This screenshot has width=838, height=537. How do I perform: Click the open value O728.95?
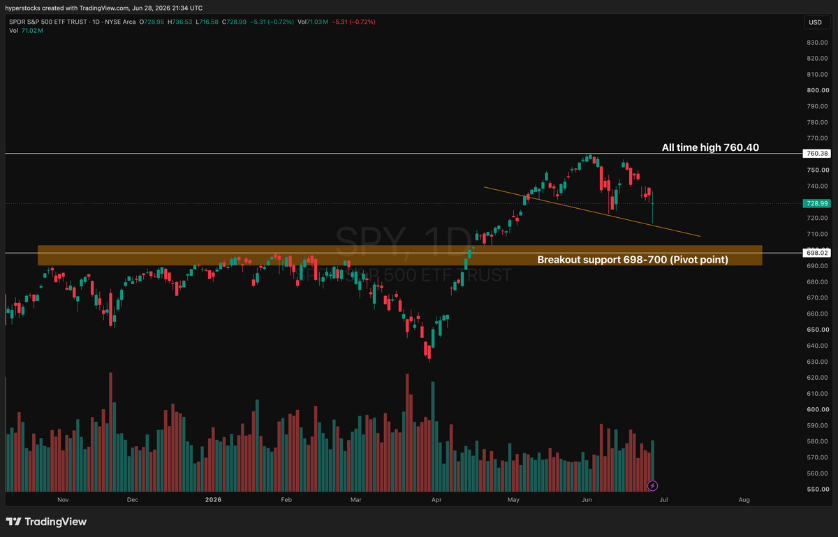[x=152, y=22]
